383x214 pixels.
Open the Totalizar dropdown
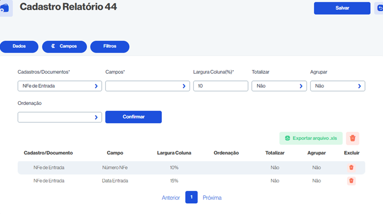click(279, 86)
